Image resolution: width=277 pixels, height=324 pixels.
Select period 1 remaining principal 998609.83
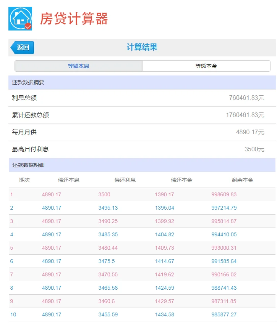pos(224,194)
